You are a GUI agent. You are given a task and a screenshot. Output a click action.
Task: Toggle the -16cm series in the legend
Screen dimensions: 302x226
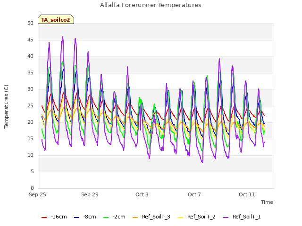54,217
